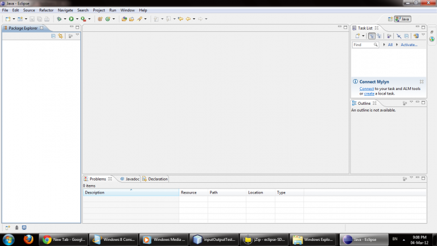Open Package Explorer view menu triangle
Viewport: 437px width, 246px height.
(x=77, y=35)
